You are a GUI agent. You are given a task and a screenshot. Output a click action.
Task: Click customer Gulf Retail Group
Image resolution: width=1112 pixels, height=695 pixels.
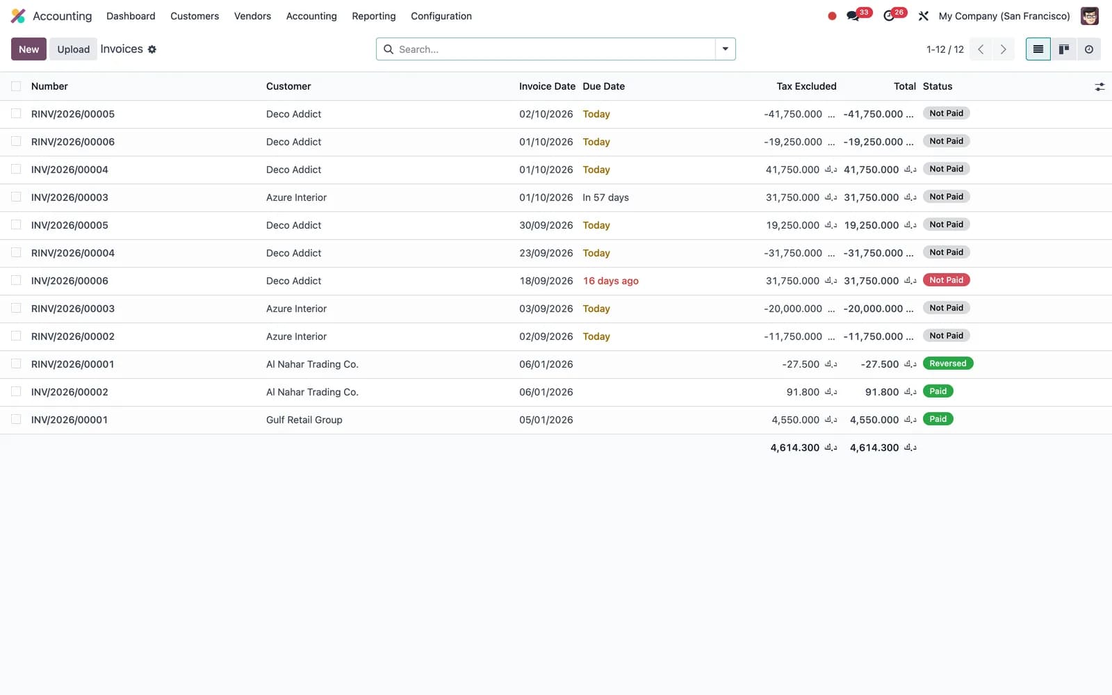(x=304, y=420)
